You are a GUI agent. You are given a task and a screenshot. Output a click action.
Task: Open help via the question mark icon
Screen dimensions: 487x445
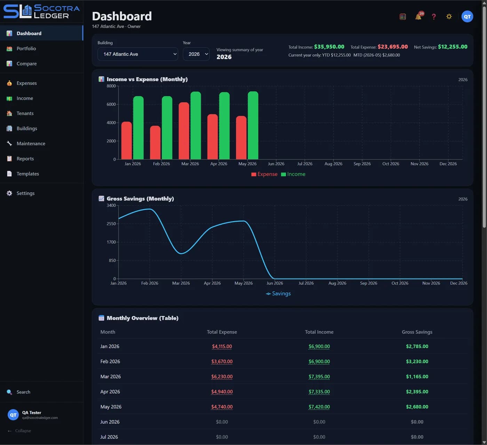434,16
